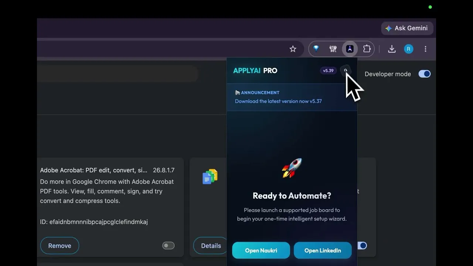Click Adobe Acrobat version 26.8.1.7

point(164,170)
